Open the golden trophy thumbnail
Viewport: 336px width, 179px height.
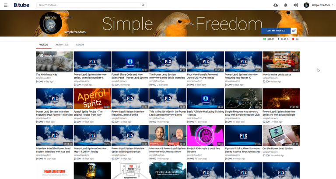92,171
